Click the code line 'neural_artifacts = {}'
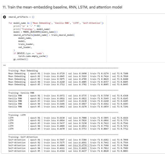The image size is (165, 154). tap(22, 17)
